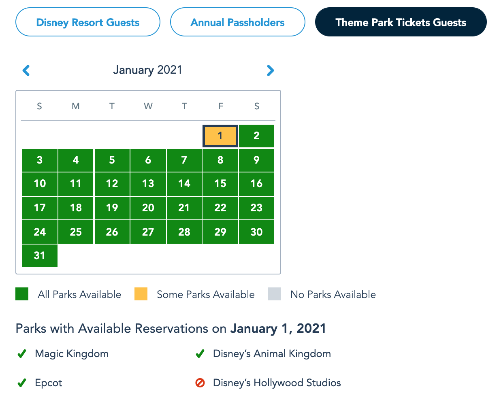This screenshot has height=404, width=499.
Task: Click the yellow Some Parks Available swatch
Action: pyautogui.click(x=141, y=294)
